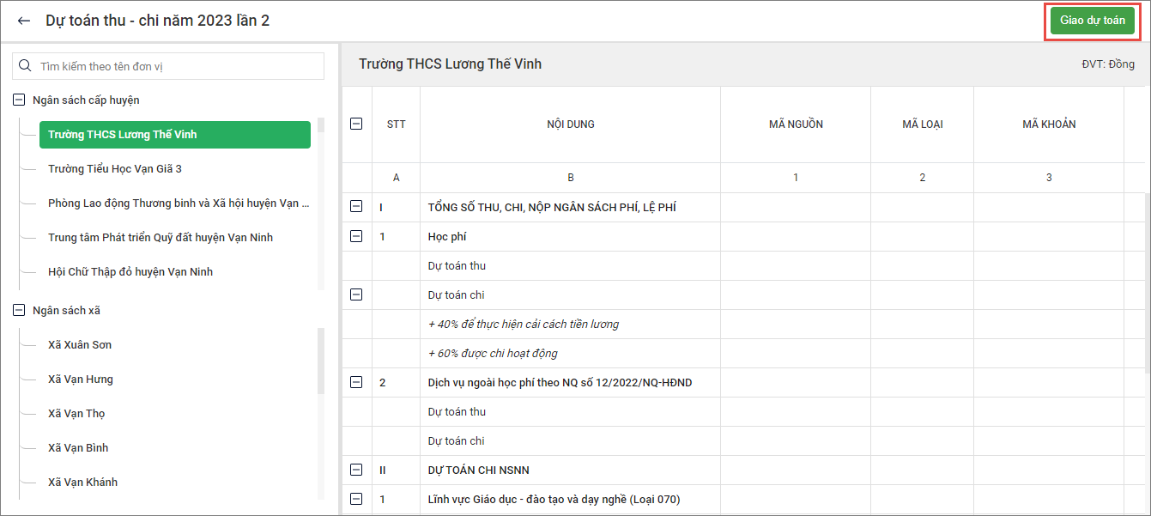The height and width of the screenshot is (516, 1151).
Task: Collapse the DỰ TOÁN CHI NSNN section
Action: 357,470
